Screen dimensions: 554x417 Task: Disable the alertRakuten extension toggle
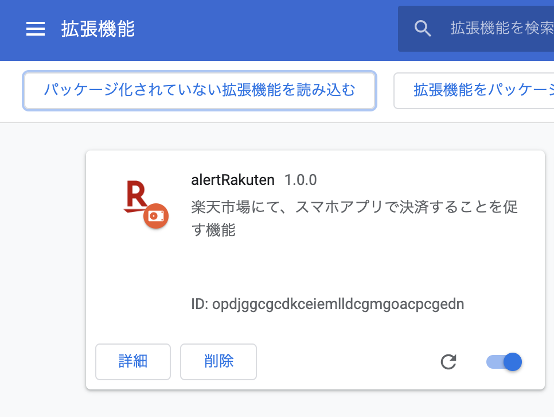click(x=504, y=362)
